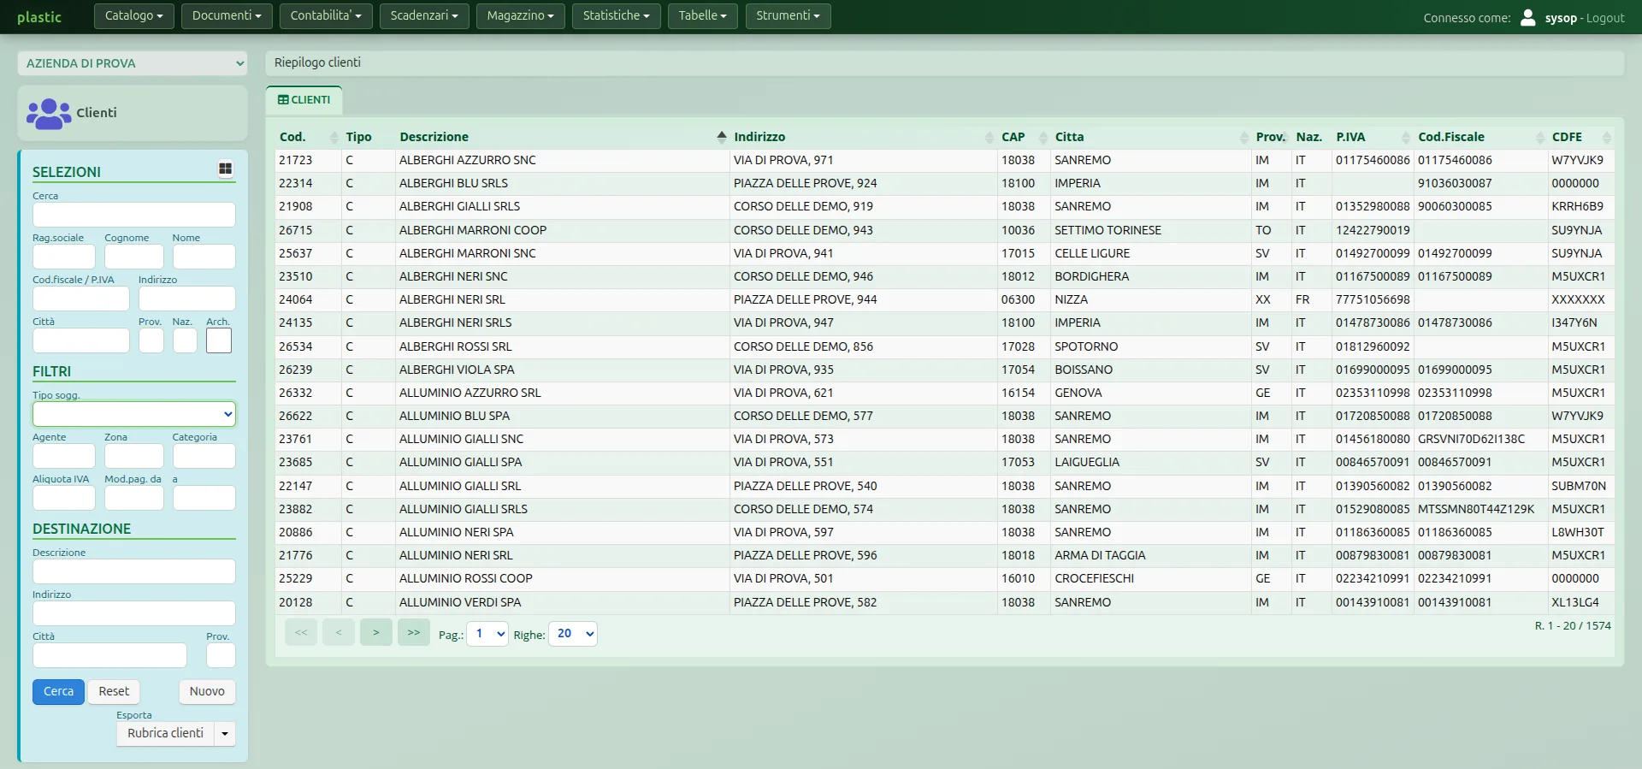Sort the Citta column with its arrows

pos(1244,137)
